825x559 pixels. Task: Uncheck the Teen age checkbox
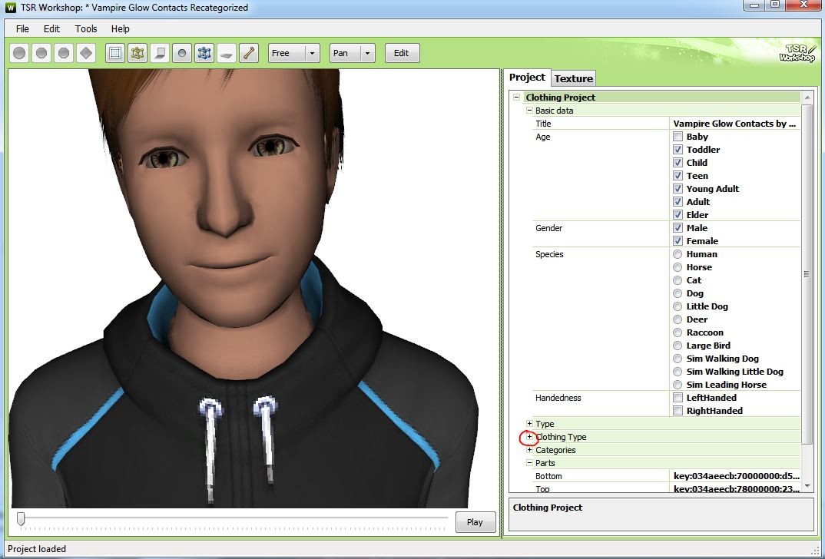click(678, 176)
